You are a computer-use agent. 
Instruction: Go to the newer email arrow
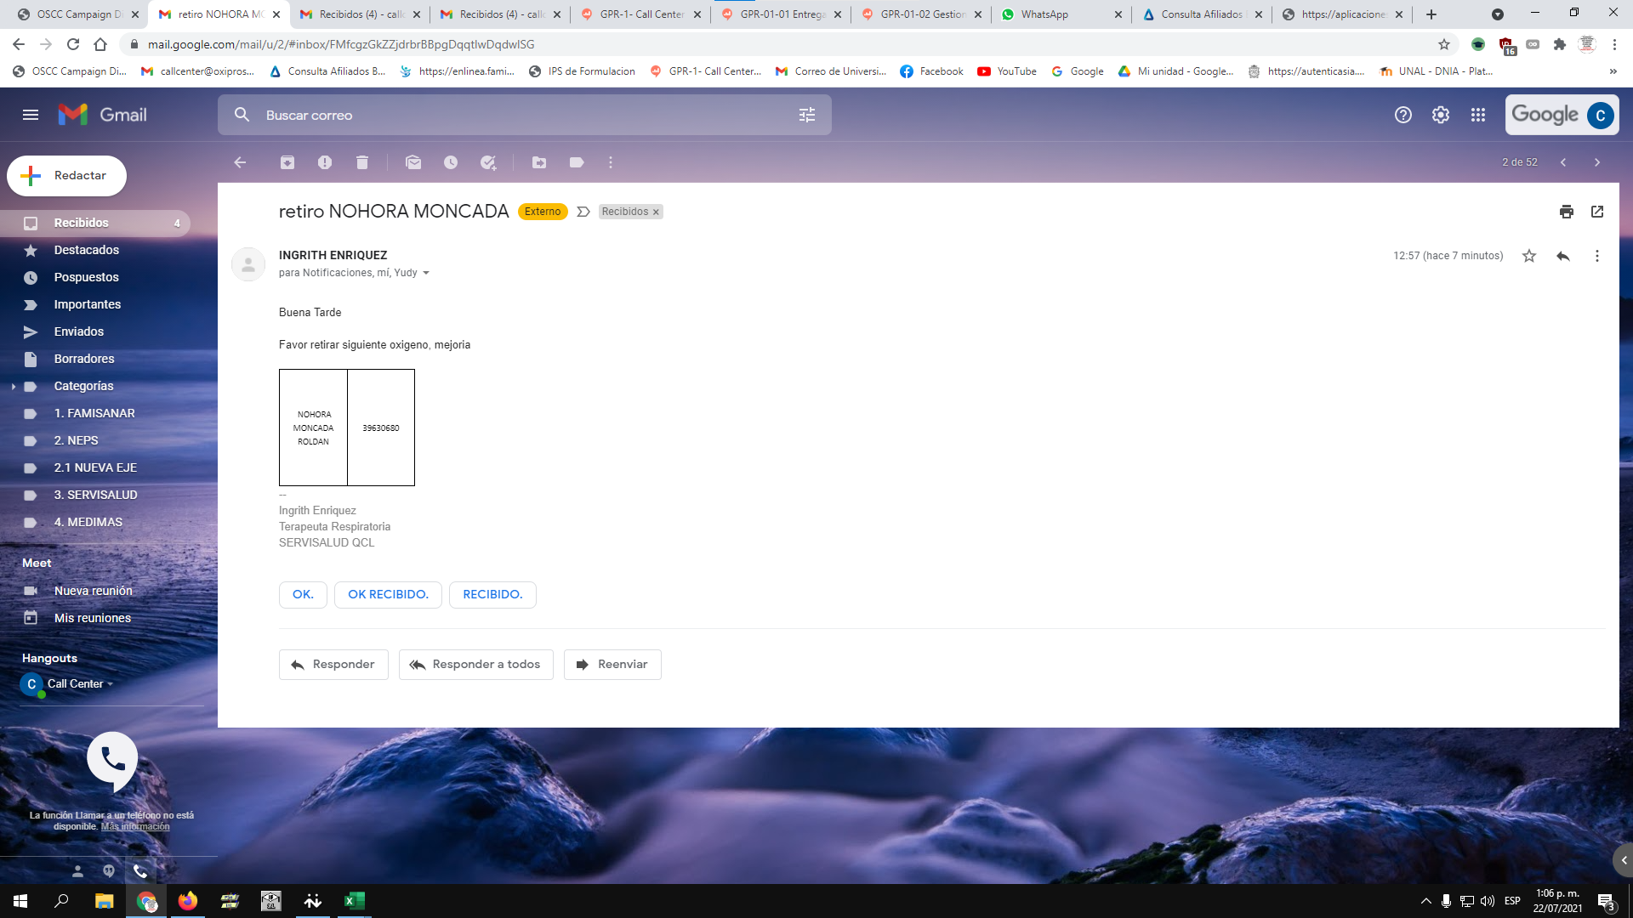pyautogui.click(x=1563, y=162)
